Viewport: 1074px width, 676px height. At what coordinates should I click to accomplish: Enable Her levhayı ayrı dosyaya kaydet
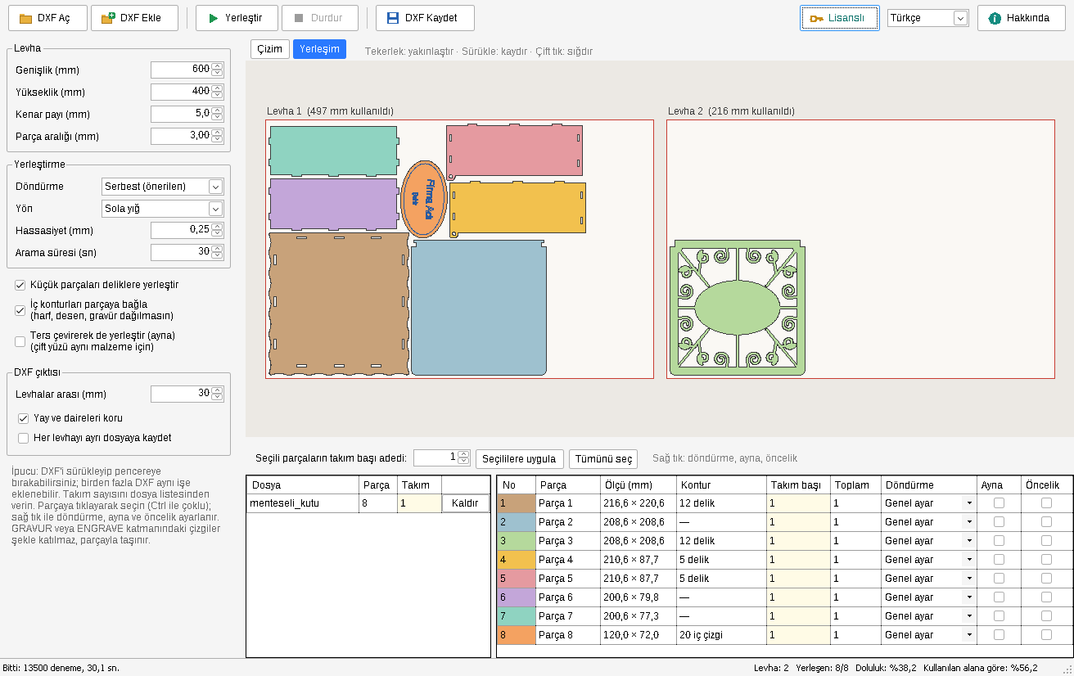24,438
